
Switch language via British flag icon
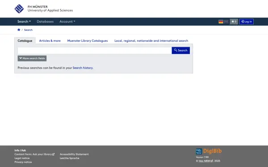[x=226, y=22]
